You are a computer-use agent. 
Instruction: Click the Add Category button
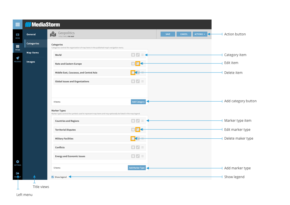[138, 102]
